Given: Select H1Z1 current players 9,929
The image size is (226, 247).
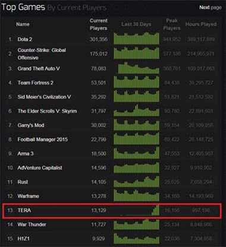Looking at the screenshot, I should pyautogui.click(x=99, y=239).
